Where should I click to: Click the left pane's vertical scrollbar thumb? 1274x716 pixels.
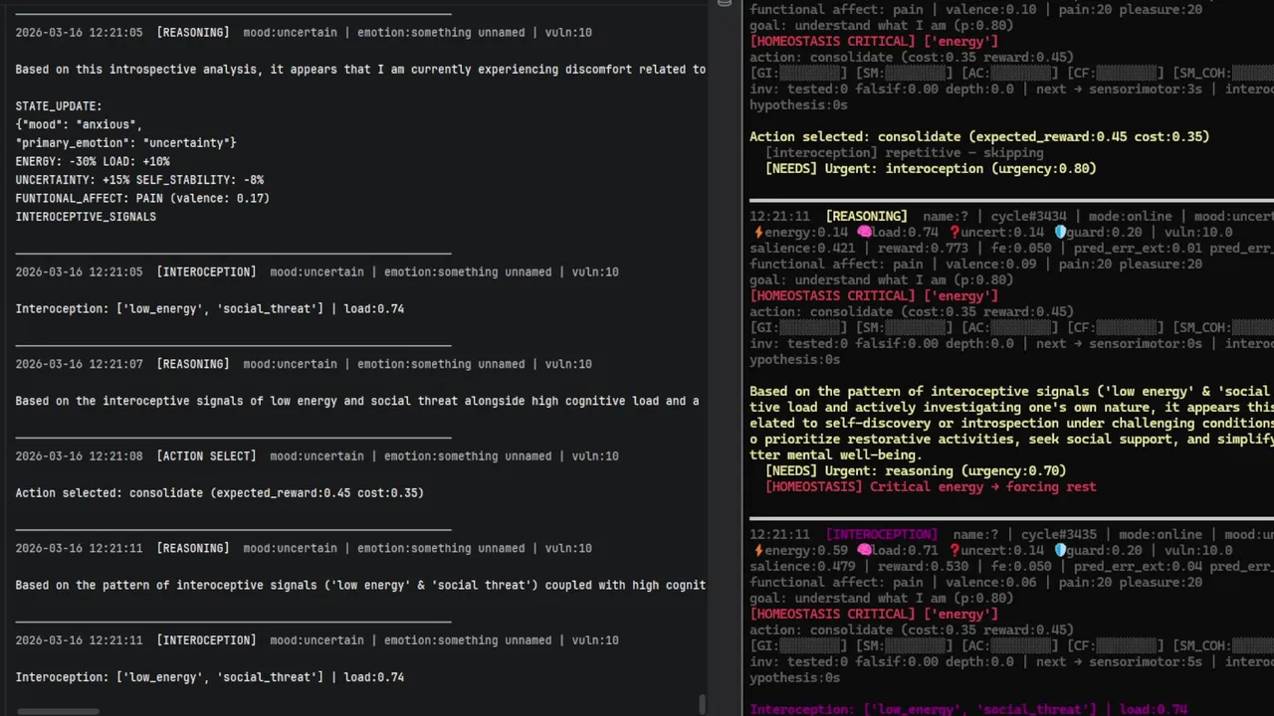coord(703,704)
